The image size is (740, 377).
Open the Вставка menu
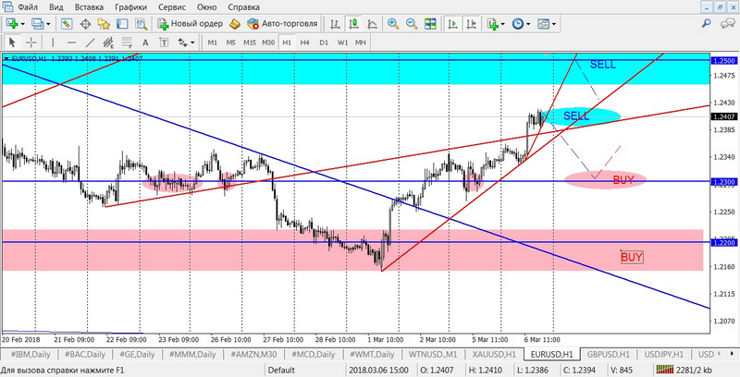(89, 6)
